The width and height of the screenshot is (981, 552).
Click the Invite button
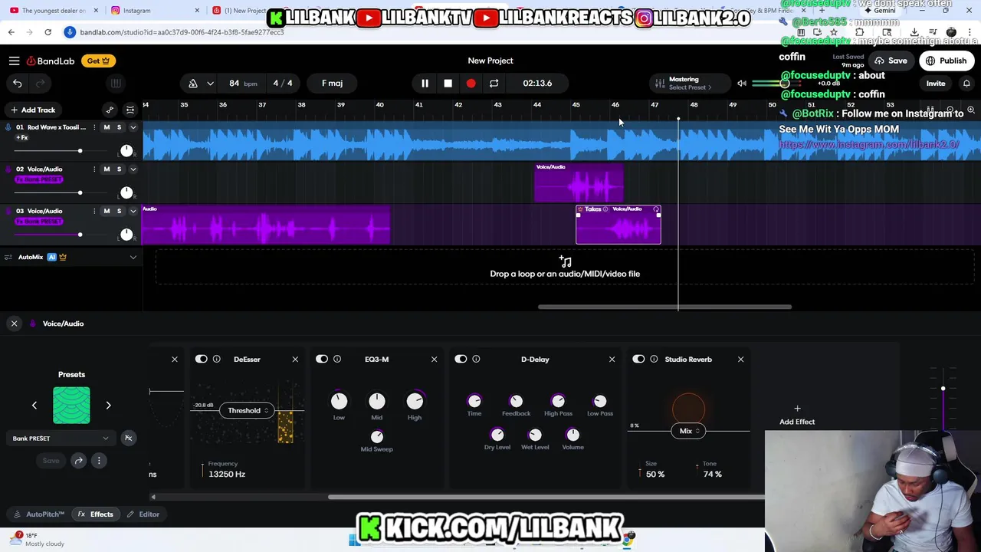[x=936, y=84]
